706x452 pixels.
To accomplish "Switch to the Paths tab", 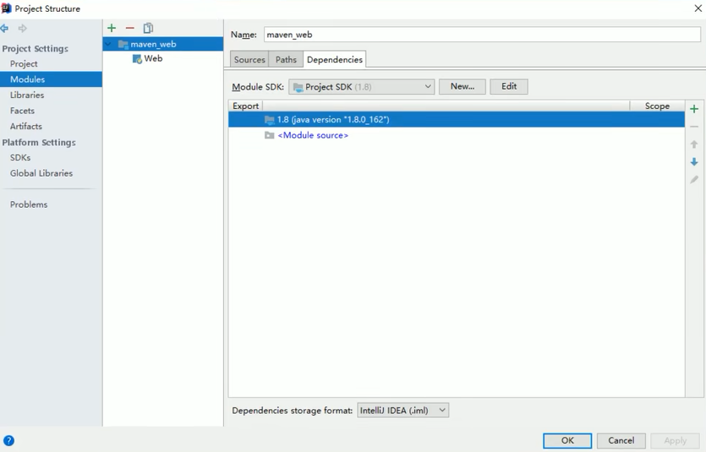I will (286, 59).
